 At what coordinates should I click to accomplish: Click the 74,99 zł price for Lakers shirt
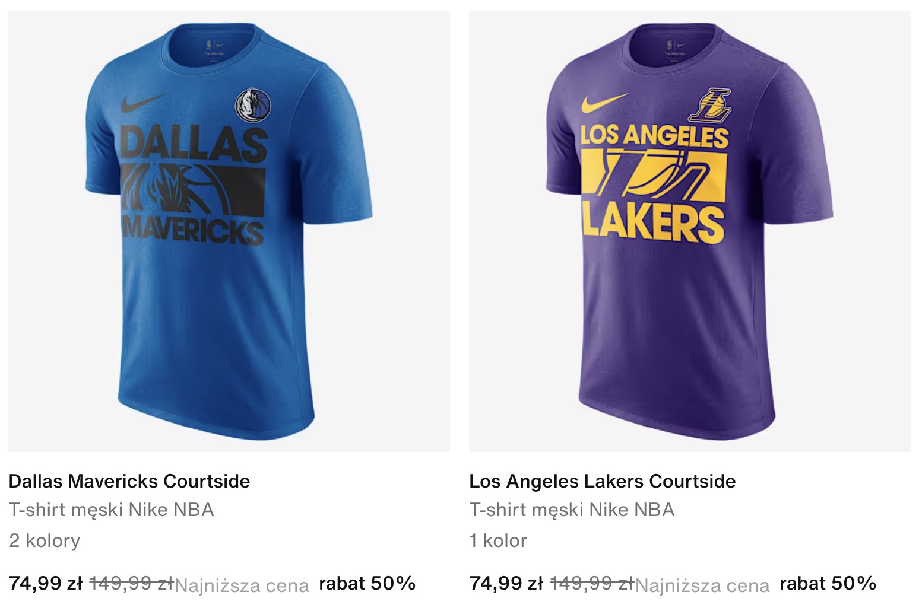(x=506, y=584)
